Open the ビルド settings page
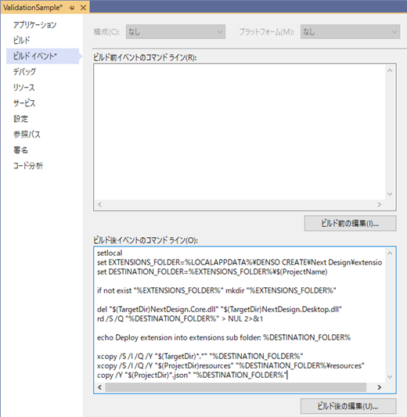Screen dimensions: 407x417 [x=22, y=41]
